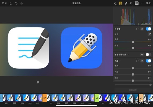Turn off the 白平衡 switch

[148, 29]
